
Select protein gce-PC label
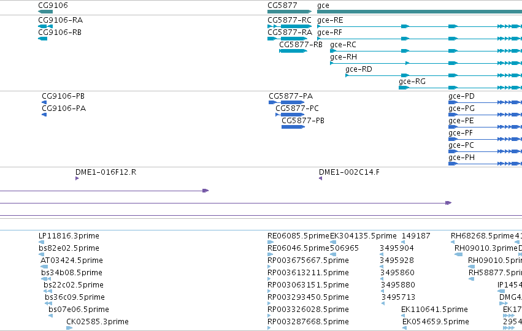click(461, 145)
